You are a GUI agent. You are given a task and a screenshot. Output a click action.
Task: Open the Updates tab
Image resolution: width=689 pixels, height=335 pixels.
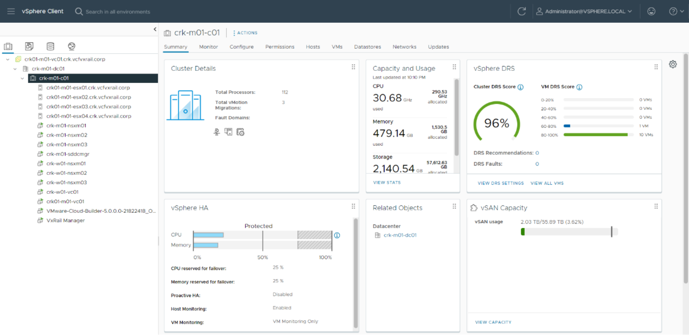pyautogui.click(x=438, y=47)
